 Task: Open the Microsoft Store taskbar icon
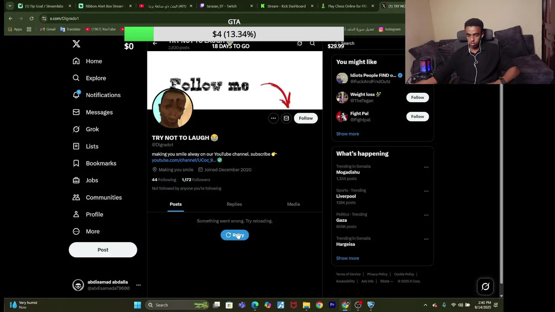(x=229, y=305)
